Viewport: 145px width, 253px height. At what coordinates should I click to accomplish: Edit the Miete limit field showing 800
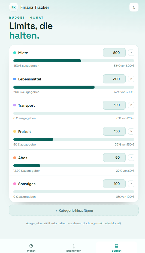pos(114,53)
